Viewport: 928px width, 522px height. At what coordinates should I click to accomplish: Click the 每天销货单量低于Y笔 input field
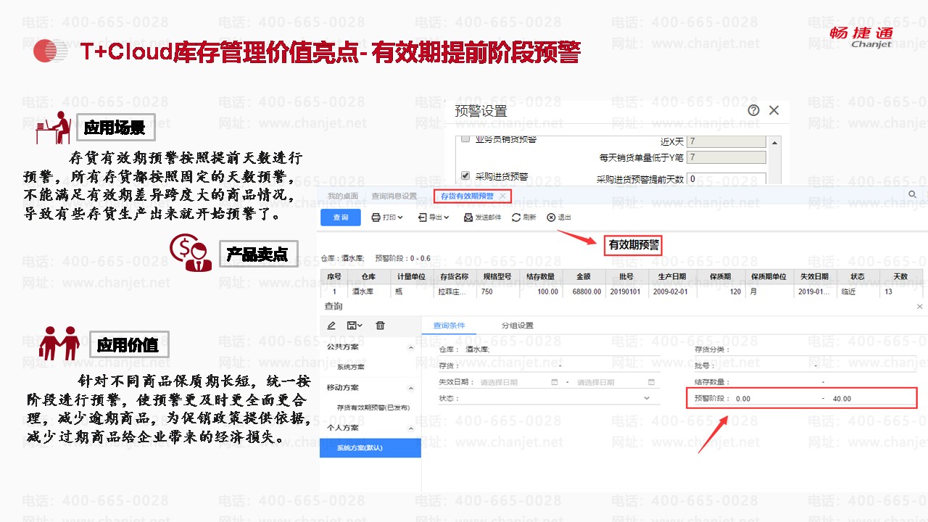[x=726, y=157]
